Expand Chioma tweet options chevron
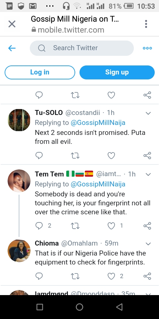The width and height of the screenshot is (159, 319). [148, 244]
